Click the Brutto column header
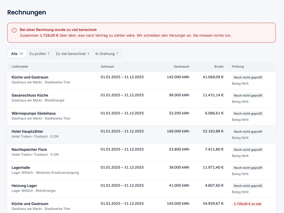 219,66
